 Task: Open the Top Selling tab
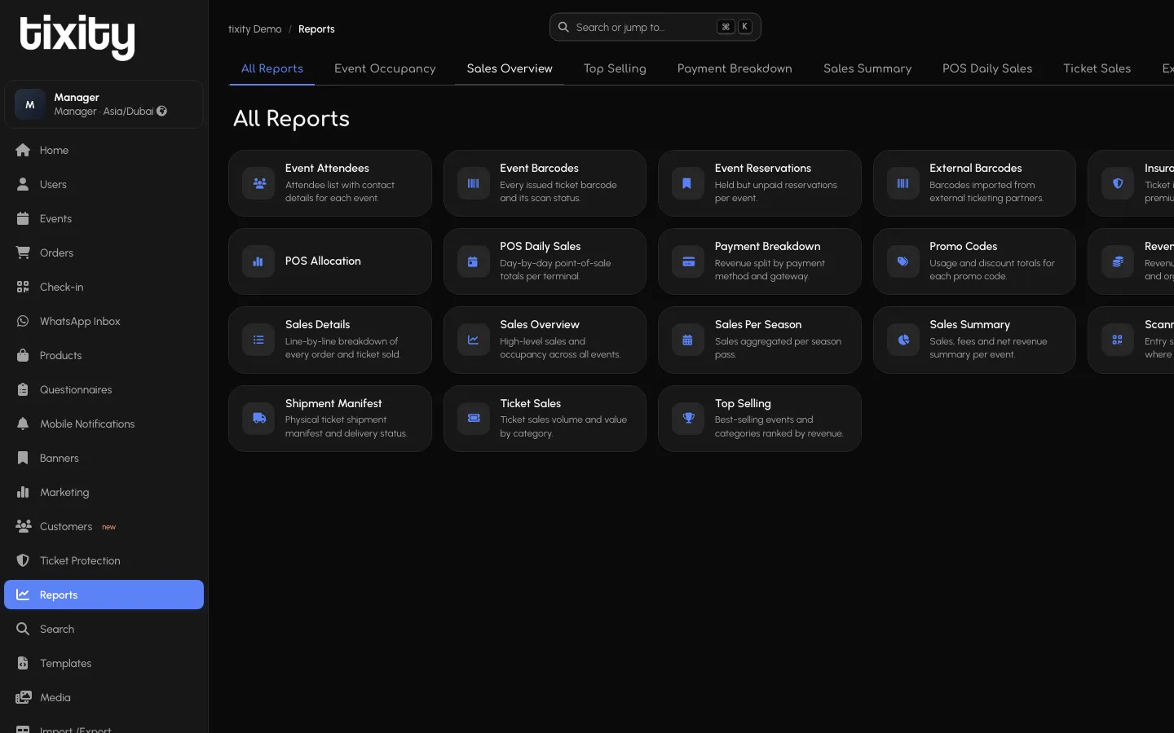pyautogui.click(x=615, y=68)
